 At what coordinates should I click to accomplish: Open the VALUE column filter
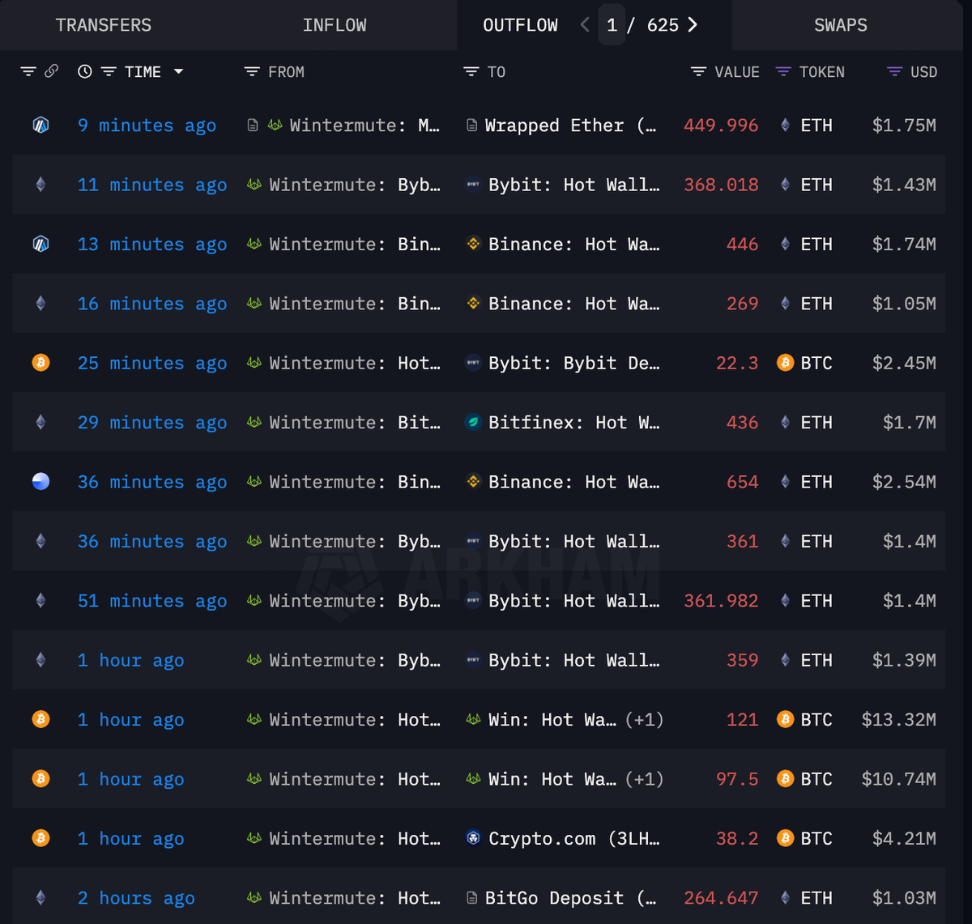point(698,72)
